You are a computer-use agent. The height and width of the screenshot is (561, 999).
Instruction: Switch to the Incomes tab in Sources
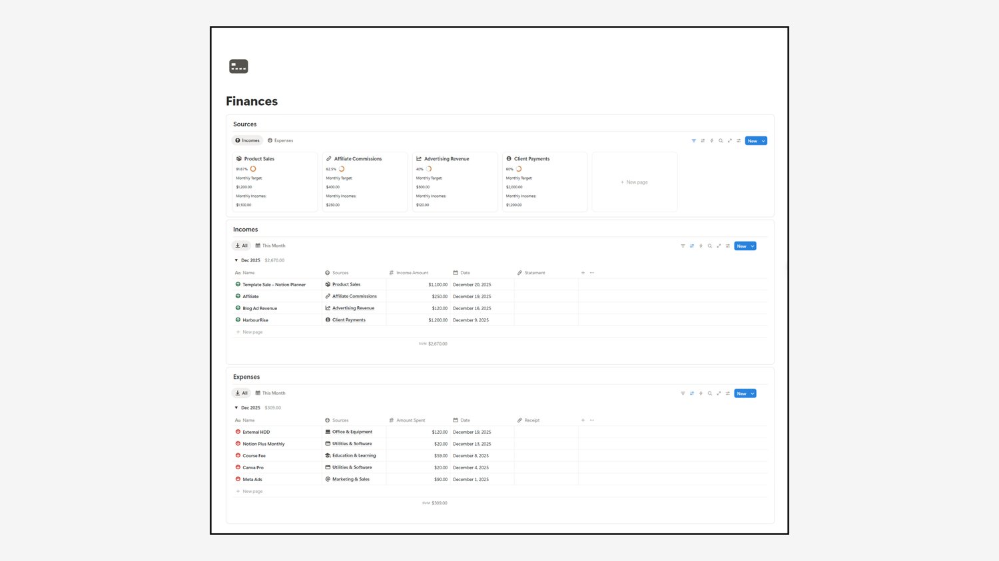point(247,140)
